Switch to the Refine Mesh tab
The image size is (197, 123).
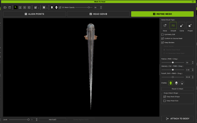tap(162, 14)
